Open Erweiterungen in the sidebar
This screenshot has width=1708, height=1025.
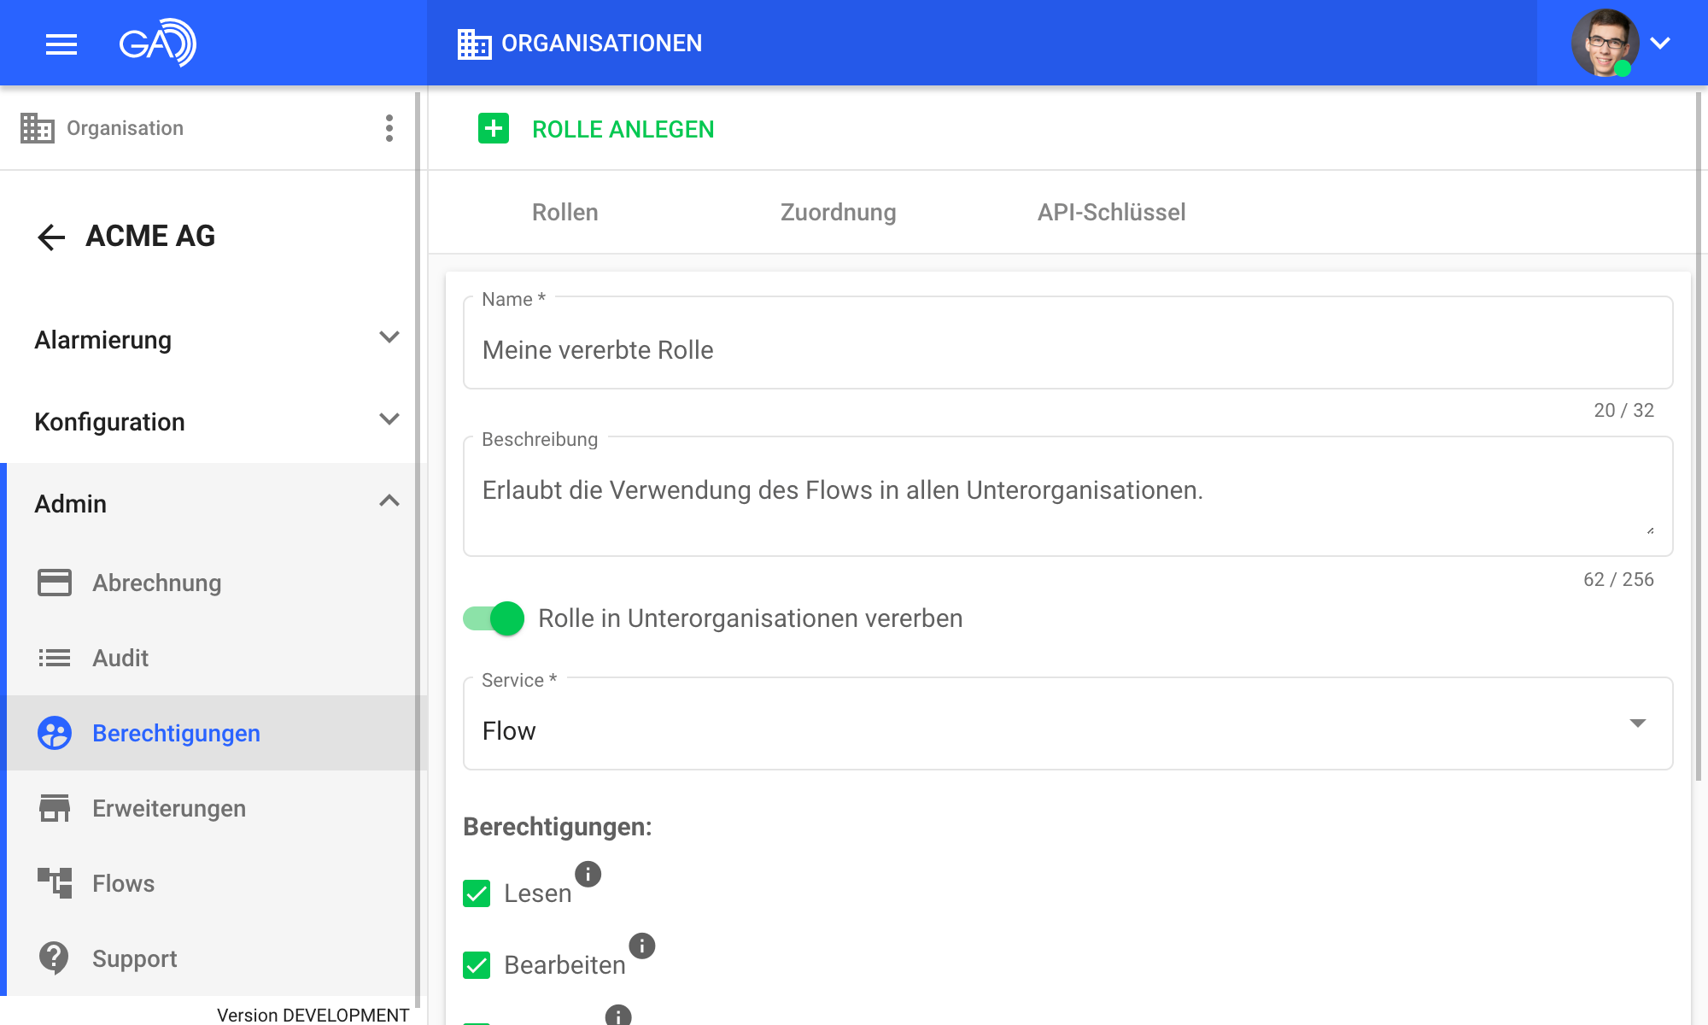168,808
